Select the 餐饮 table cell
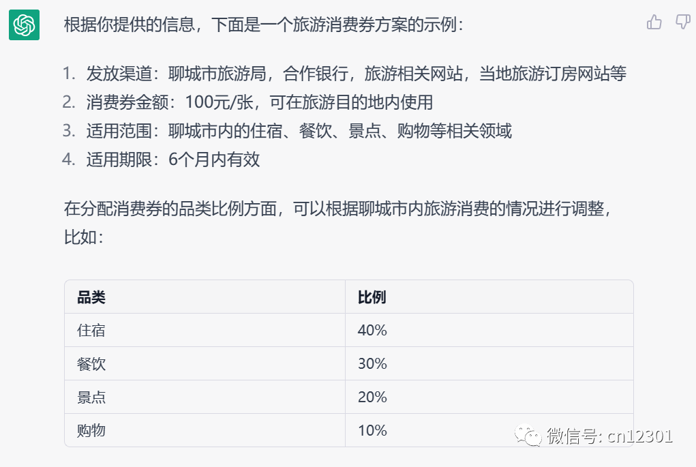Screen dimensions: 696x467 pos(205,363)
